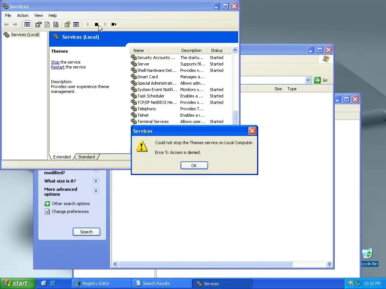Click Go button in background window

pyautogui.click(x=321, y=80)
